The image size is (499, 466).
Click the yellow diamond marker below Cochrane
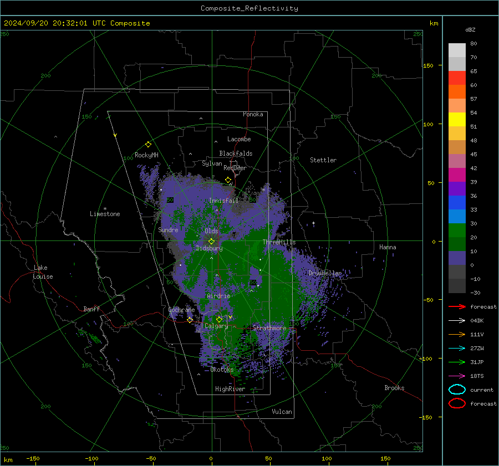coord(190,320)
